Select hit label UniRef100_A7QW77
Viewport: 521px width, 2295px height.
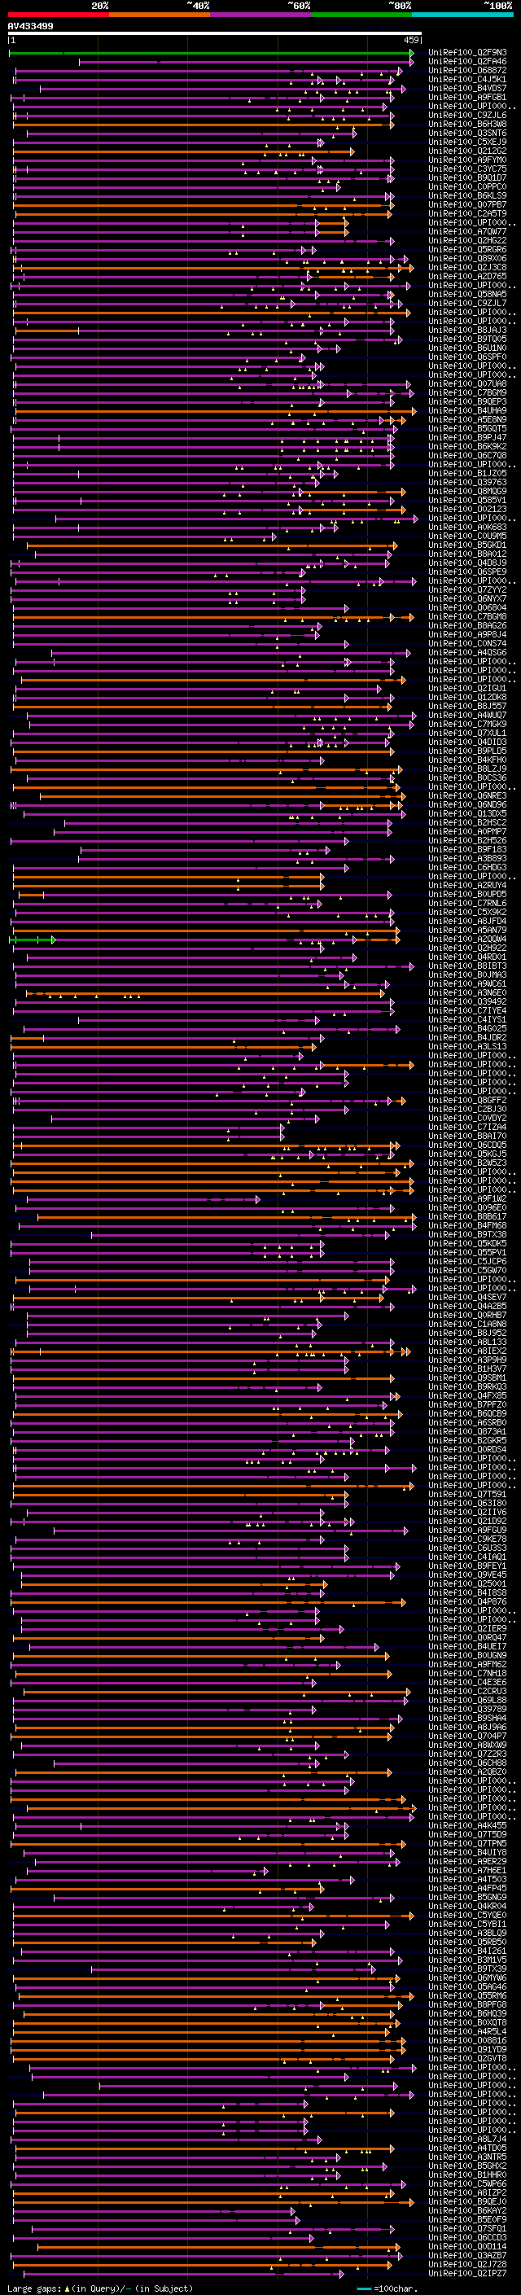[467, 232]
